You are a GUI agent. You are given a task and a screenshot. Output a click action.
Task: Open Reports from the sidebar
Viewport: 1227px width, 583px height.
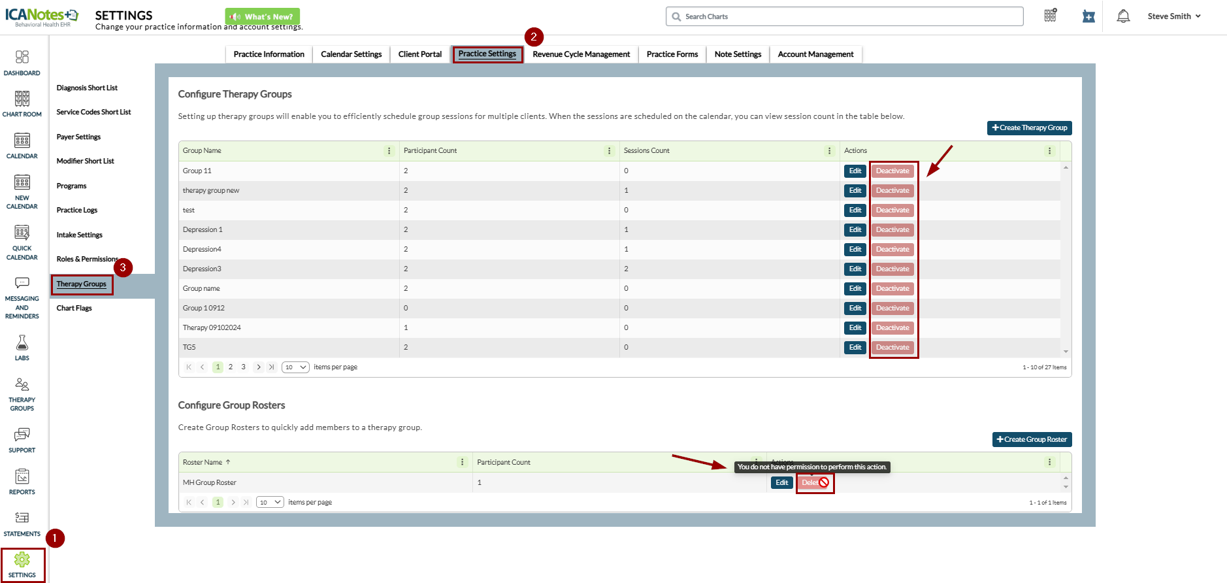click(x=22, y=482)
